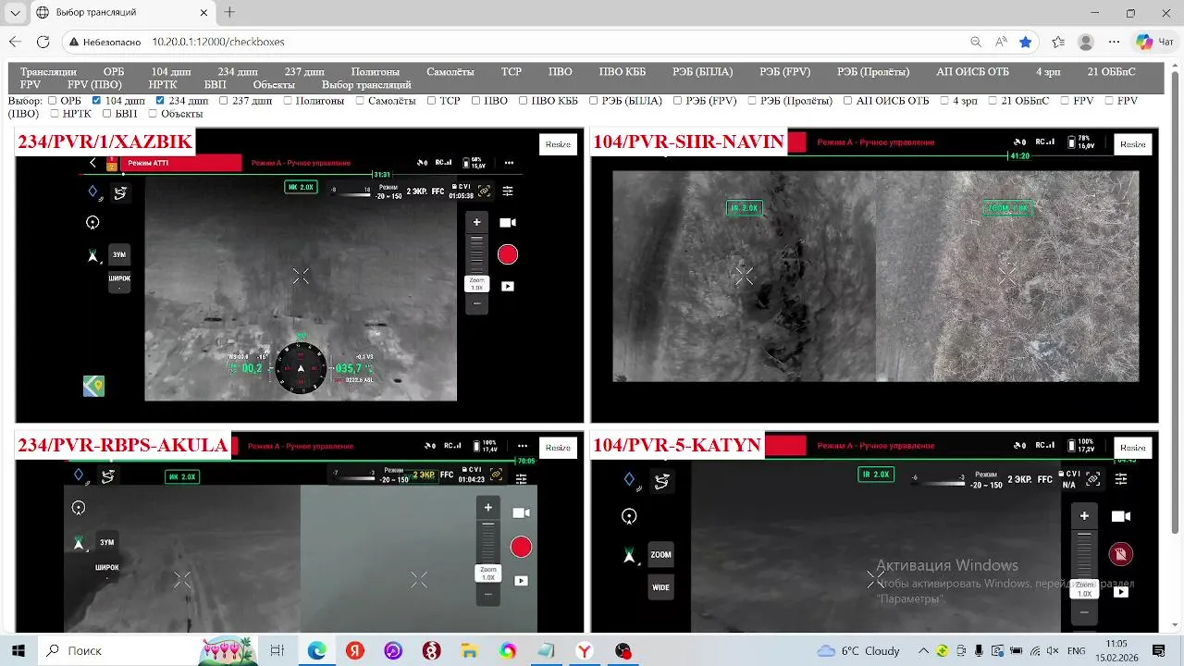Click the video camera icon in KATYN feed

tap(1120, 516)
